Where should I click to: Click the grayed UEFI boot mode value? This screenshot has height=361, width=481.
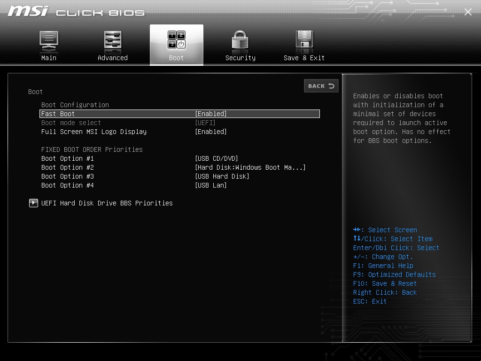coord(205,123)
